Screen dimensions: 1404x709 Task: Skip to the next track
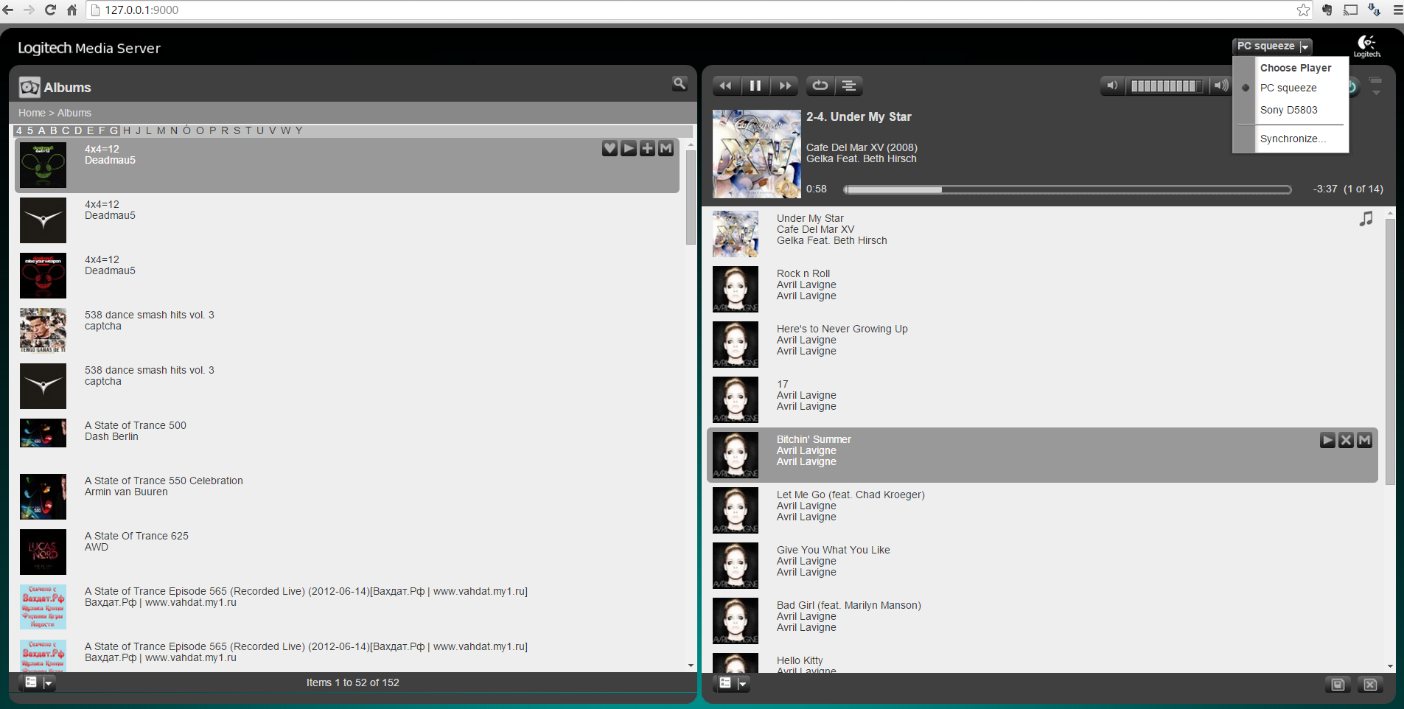point(786,85)
